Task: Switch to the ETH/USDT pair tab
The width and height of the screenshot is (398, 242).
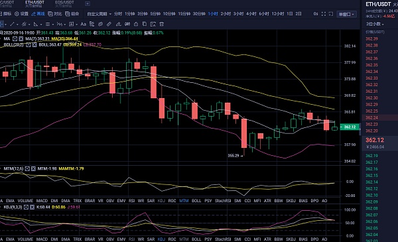Action: click(x=34, y=3)
